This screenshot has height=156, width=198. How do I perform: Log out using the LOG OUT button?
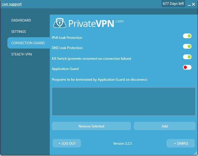[x=67, y=143]
